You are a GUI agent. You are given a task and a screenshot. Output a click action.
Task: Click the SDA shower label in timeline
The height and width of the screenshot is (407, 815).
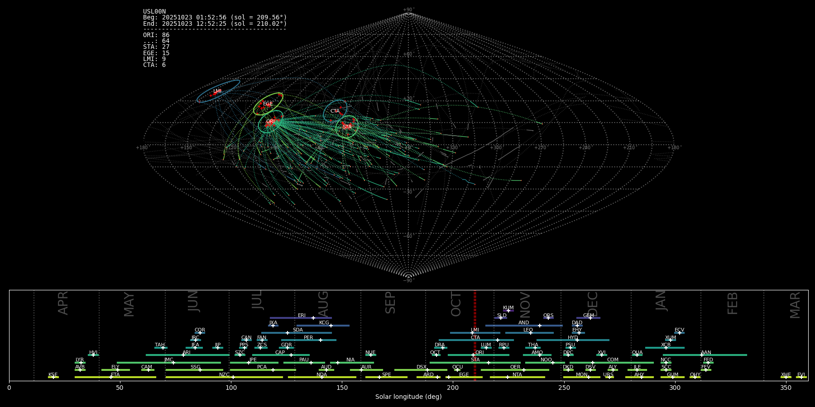[298, 330]
